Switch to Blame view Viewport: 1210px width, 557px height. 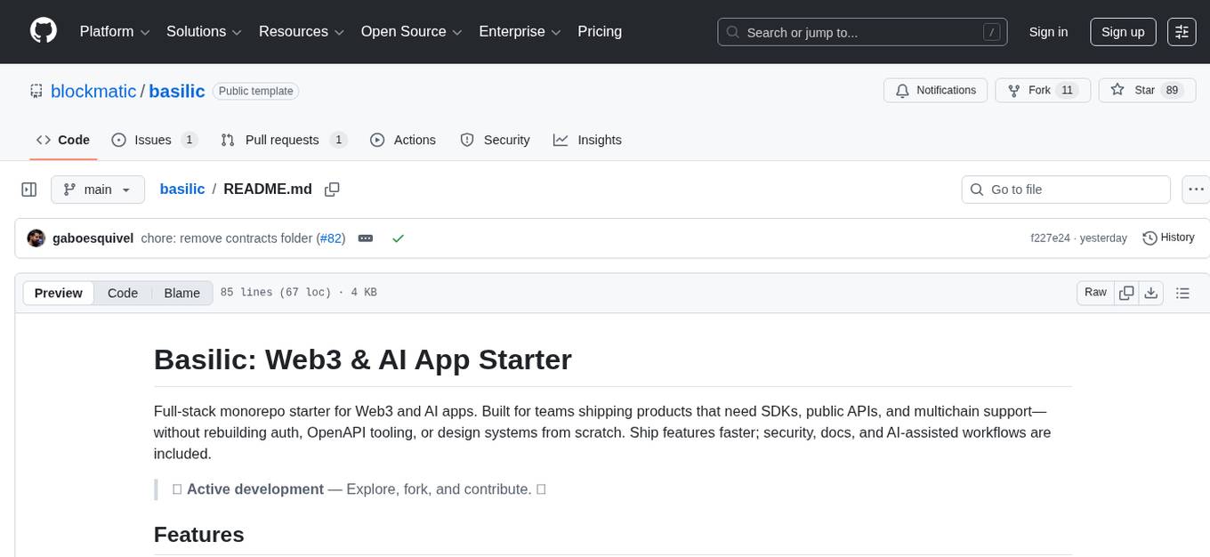(x=181, y=293)
